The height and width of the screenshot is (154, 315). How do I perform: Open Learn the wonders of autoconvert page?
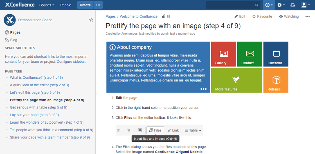click(x=47, y=123)
